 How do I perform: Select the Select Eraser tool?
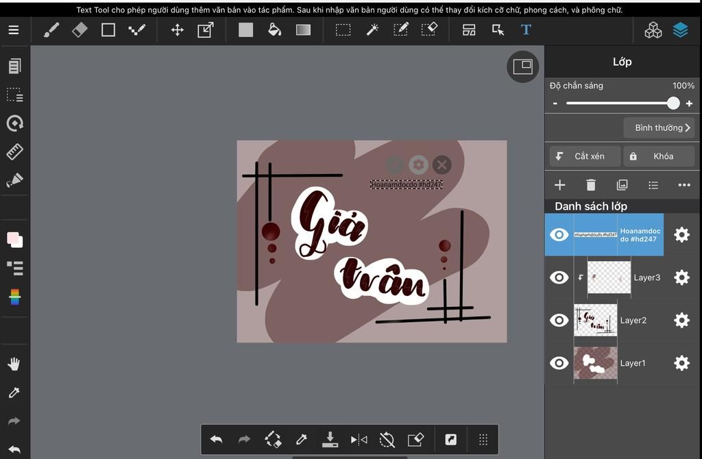coord(429,30)
